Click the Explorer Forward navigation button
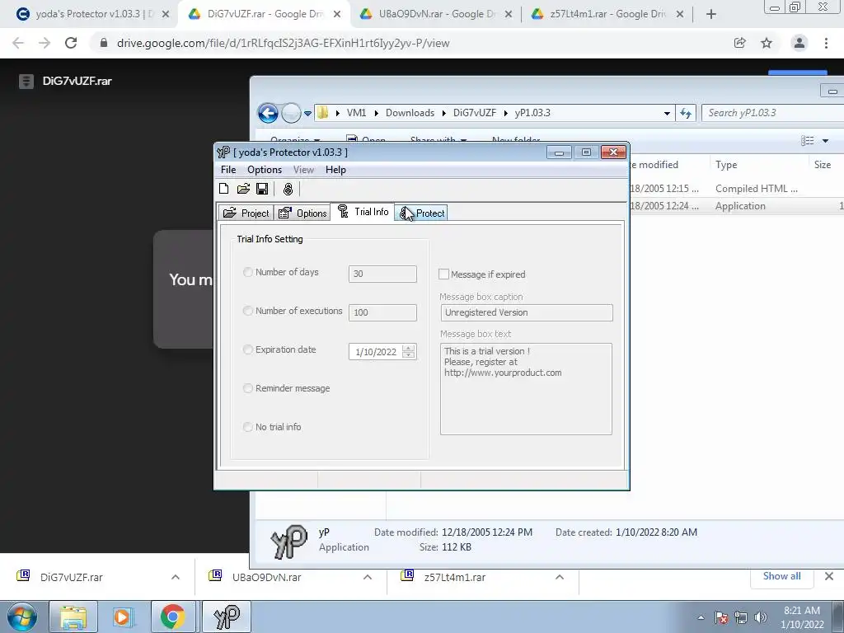The height and width of the screenshot is (633, 844). click(291, 113)
